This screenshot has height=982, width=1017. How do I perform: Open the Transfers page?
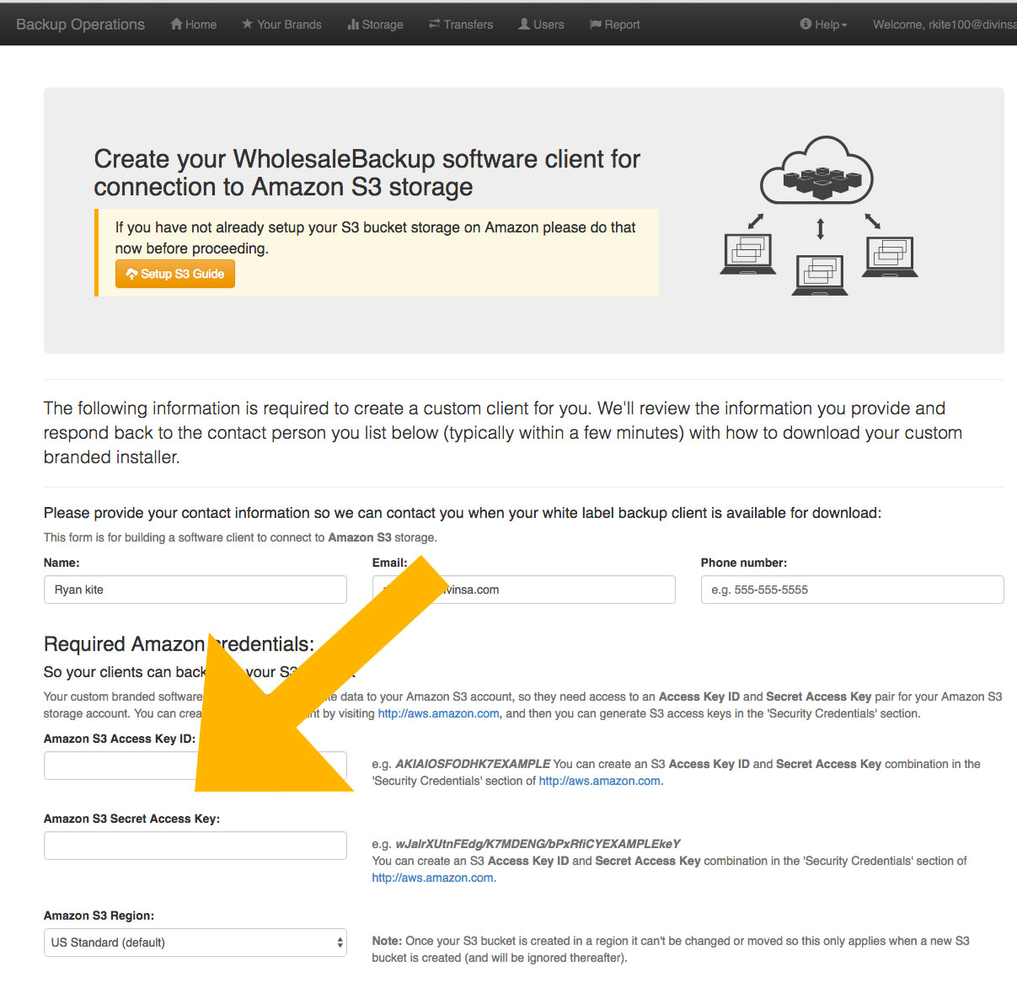pyautogui.click(x=461, y=24)
